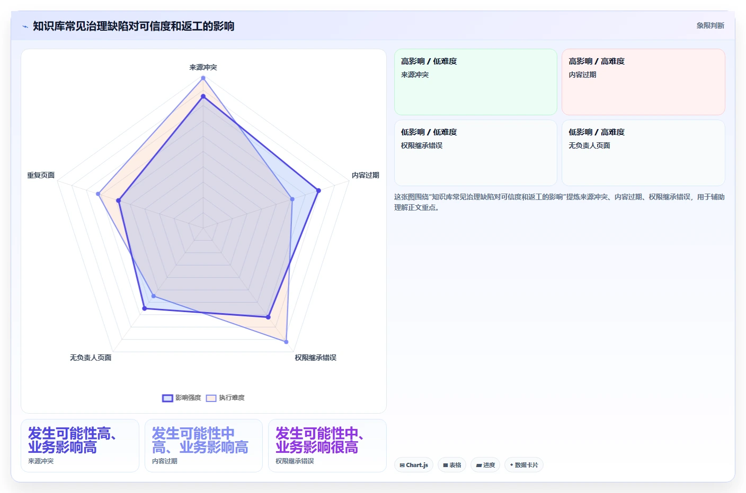Click 内容过期 text in pink quadrant card

click(582, 75)
